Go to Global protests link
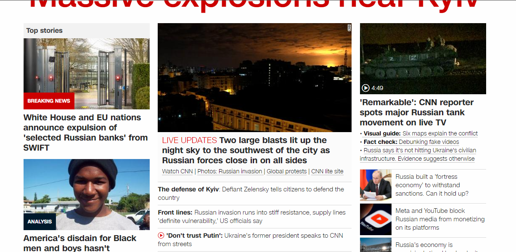Screen dimensions: 516x252 point(287,171)
